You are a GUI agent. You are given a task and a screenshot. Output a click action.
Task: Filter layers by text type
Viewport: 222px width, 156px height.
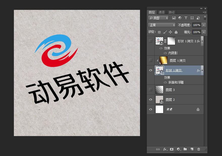(186, 18)
